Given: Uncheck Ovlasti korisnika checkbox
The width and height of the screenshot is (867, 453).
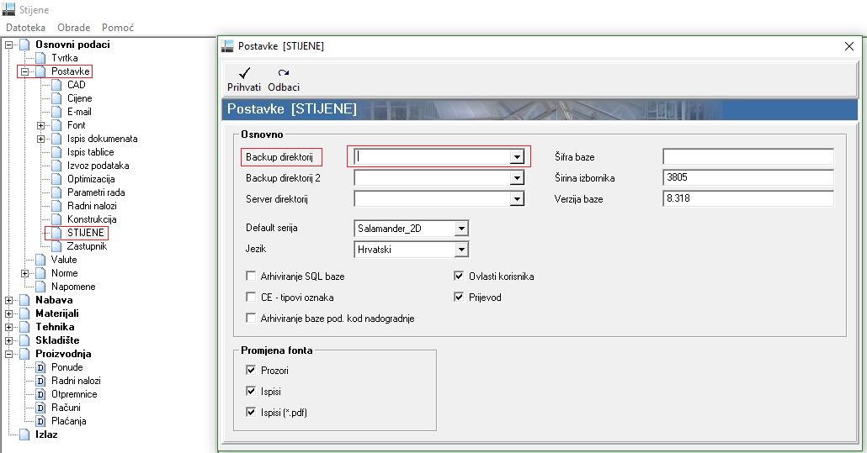Looking at the screenshot, I should [x=459, y=276].
